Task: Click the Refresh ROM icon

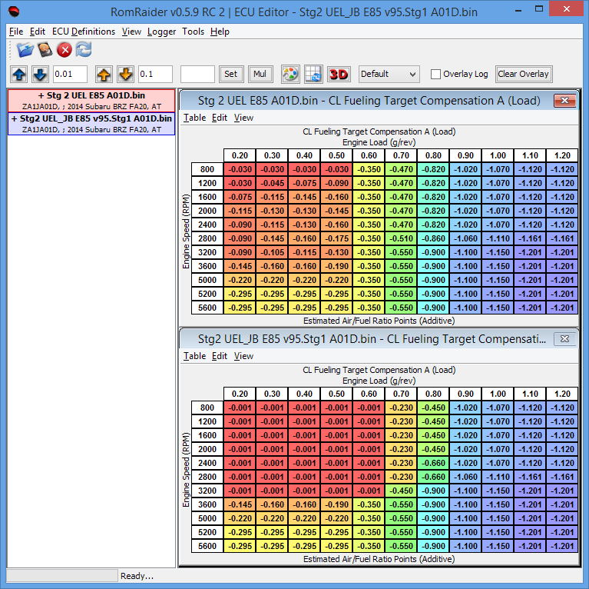Action: coord(83,51)
